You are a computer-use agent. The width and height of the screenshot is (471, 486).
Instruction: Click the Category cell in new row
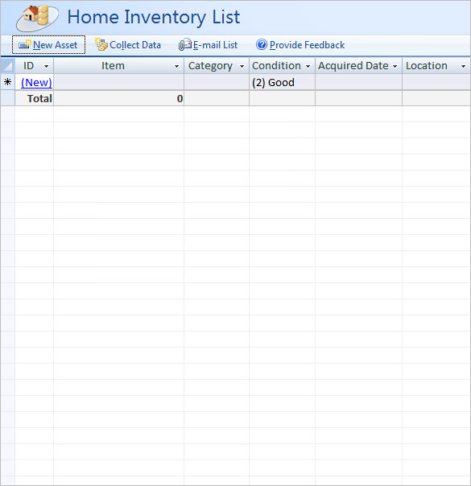tap(217, 82)
